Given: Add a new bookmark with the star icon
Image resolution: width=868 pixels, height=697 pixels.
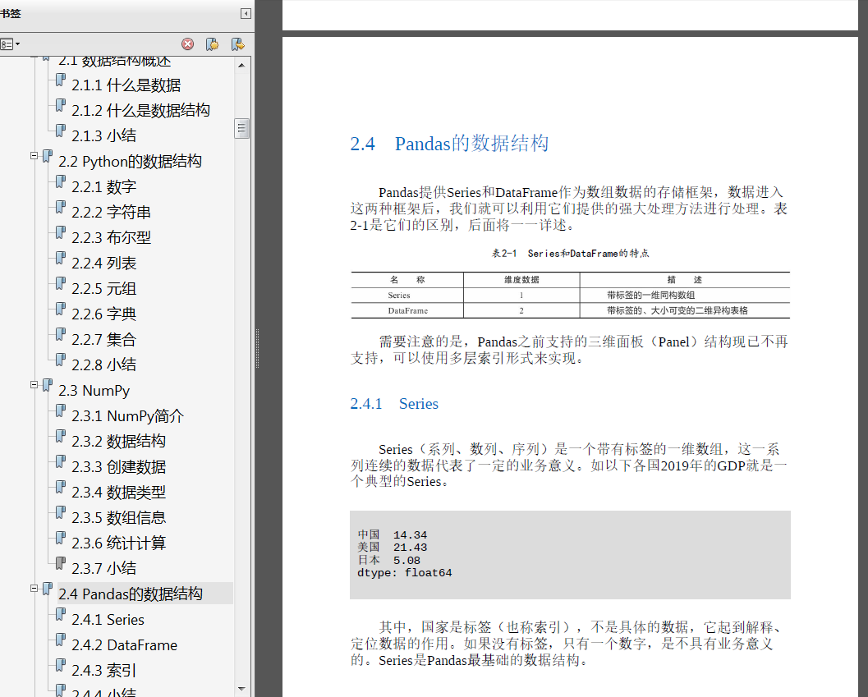Looking at the screenshot, I should 212,44.
